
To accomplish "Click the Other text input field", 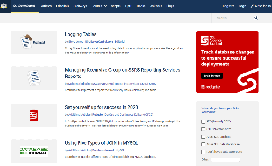I will [x=225, y=160].
